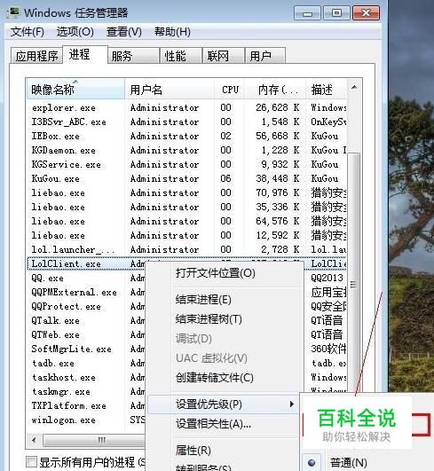Select the I3BSvr_ABC.exe process
Image resolution: width=434 pixels, height=471 pixels.
click(186, 122)
